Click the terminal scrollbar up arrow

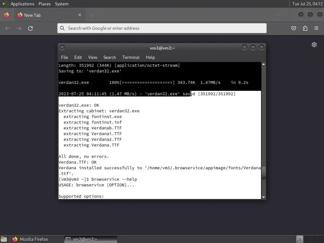(264, 64)
